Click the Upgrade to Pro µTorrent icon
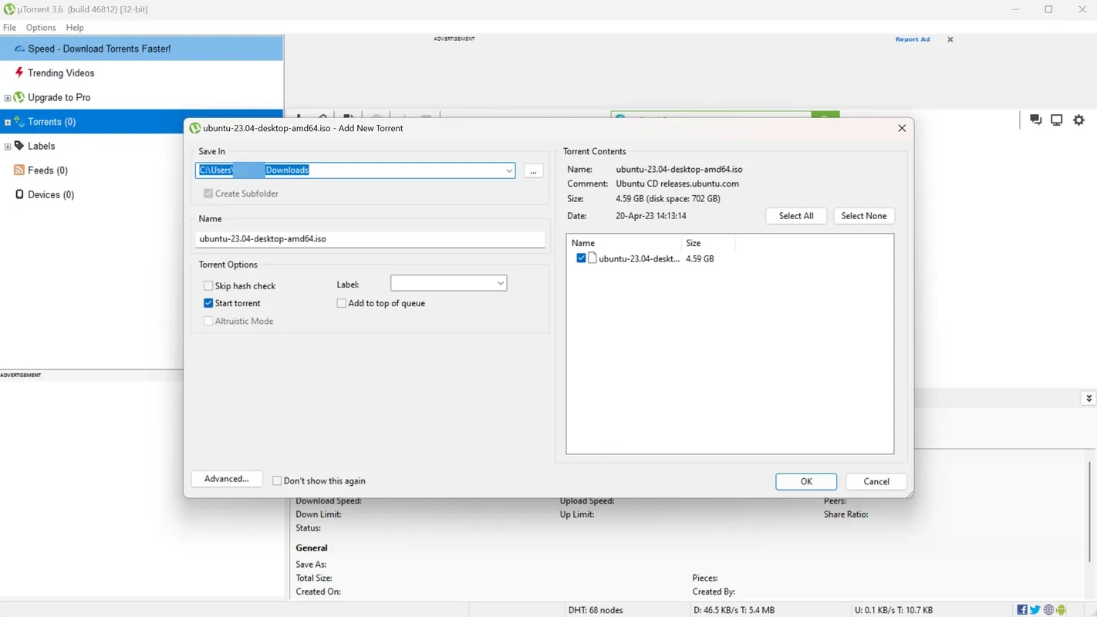Viewport: 1097px width, 617px height. [x=19, y=97]
